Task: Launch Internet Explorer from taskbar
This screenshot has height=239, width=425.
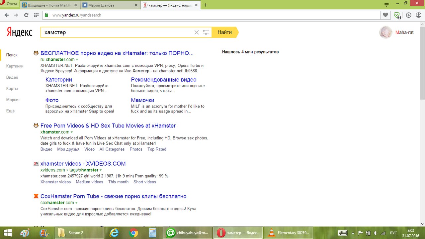Action: 114,233
